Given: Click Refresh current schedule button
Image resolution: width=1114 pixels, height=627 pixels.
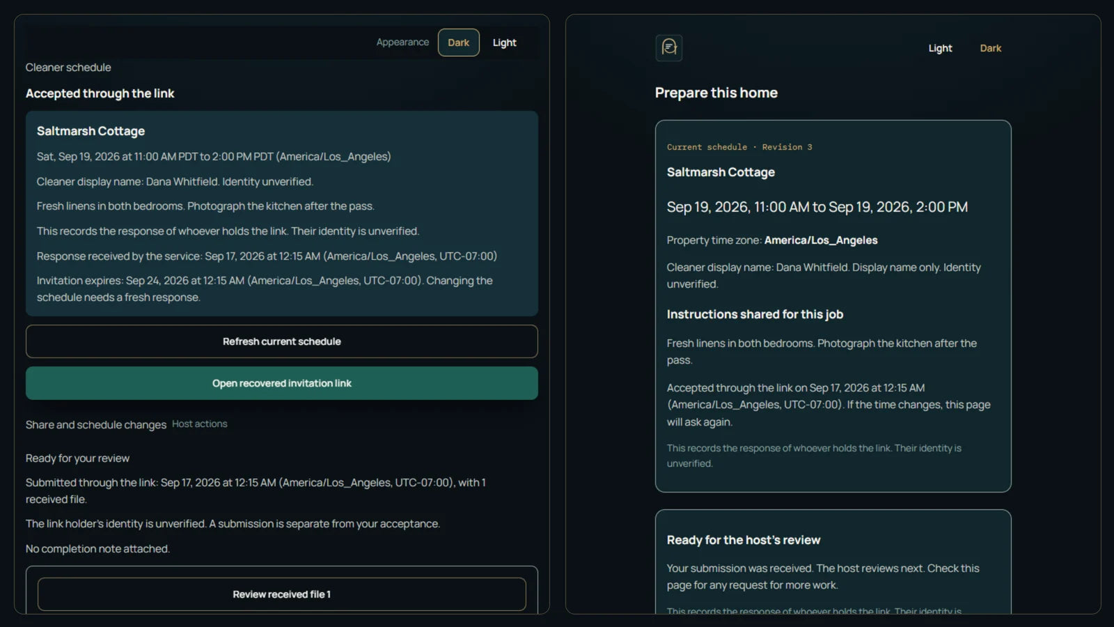Looking at the screenshot, I should coord(282,341).
